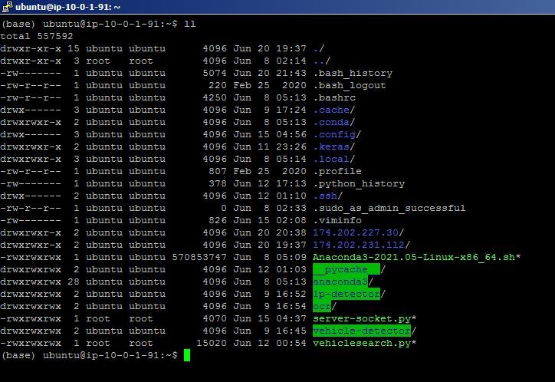Click the .ssh/ directory name

[328, 196]
